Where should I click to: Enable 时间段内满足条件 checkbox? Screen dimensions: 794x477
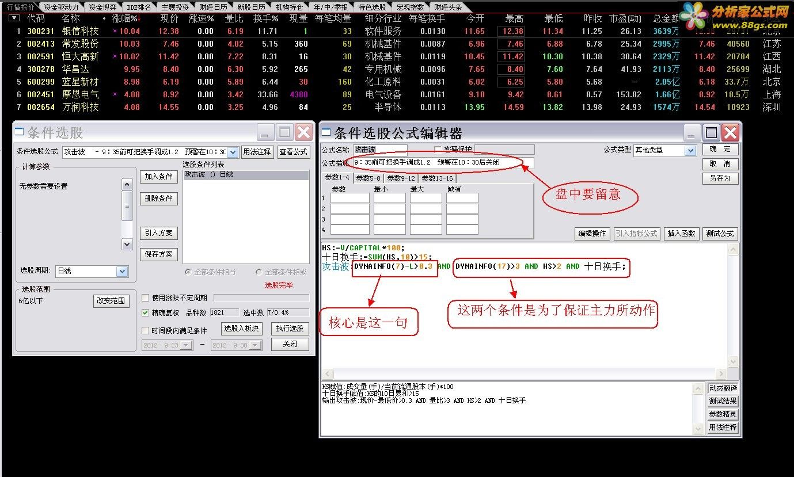(146, 330)
